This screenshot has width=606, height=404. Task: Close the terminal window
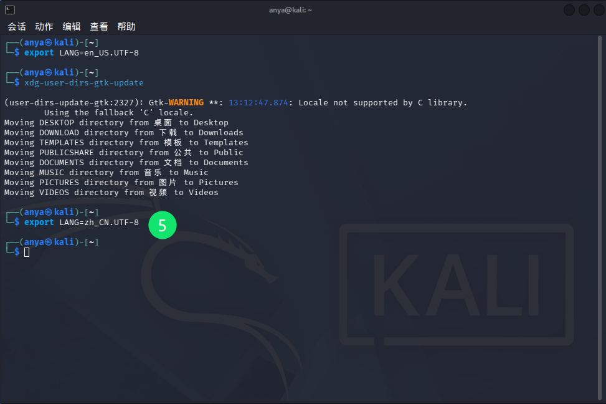tap(597, 10)
